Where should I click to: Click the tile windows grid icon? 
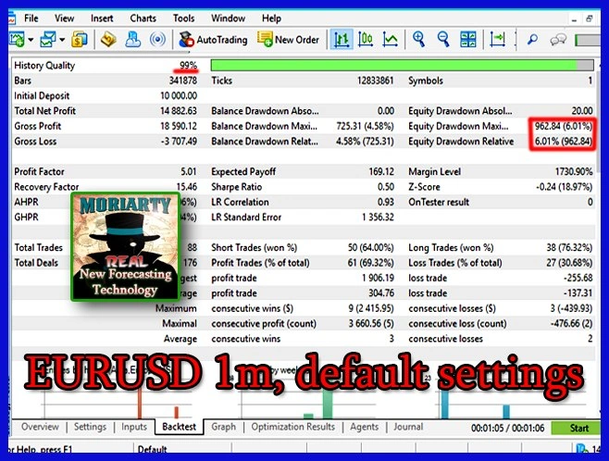point(467,40)
